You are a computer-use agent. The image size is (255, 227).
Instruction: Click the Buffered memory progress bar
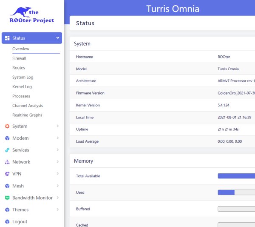[x=236, y=209]
